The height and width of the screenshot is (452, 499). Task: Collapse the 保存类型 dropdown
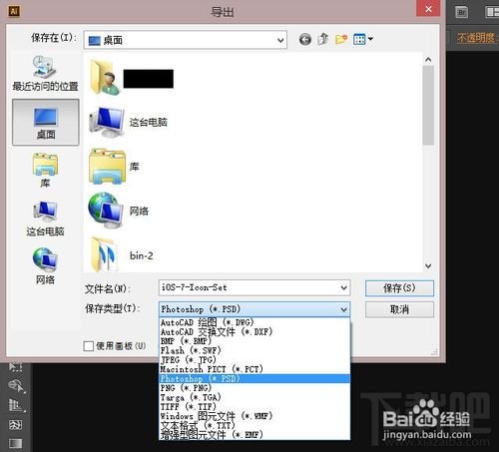tap(343, 309)
